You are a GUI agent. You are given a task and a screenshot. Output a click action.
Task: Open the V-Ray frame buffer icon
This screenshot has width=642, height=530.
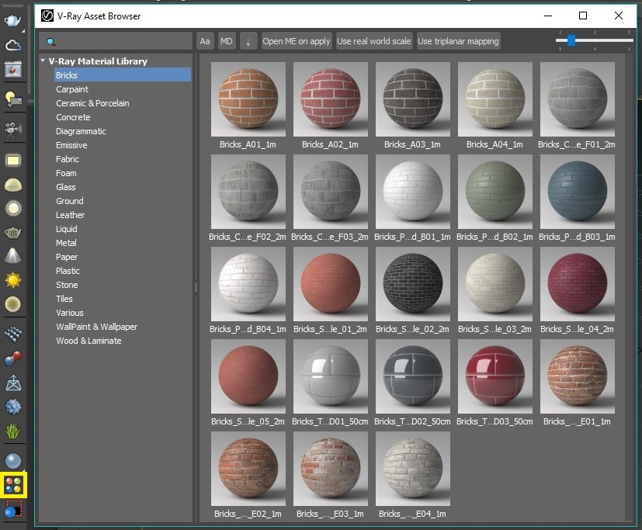(x=12, y=69)
